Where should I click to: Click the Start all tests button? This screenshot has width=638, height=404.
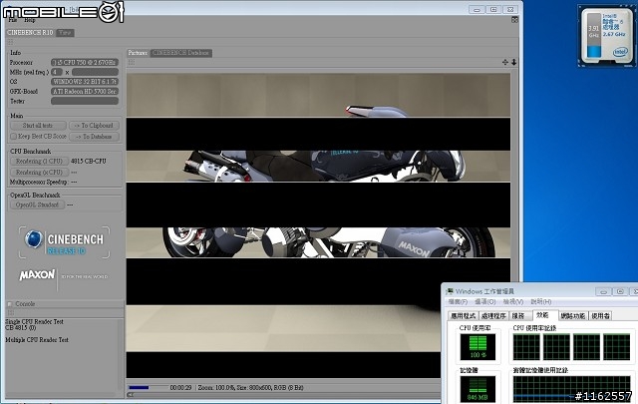coord(38,126)
